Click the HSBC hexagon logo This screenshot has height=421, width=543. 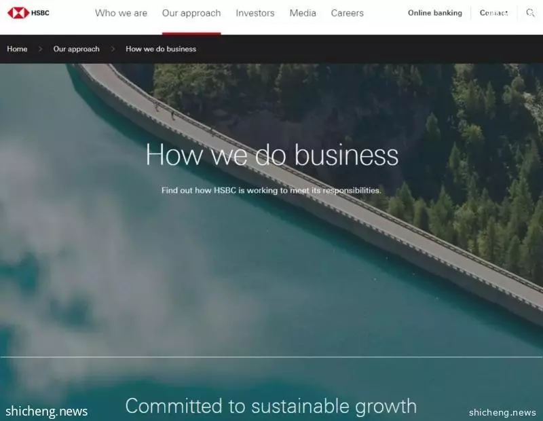coord(18,13)
